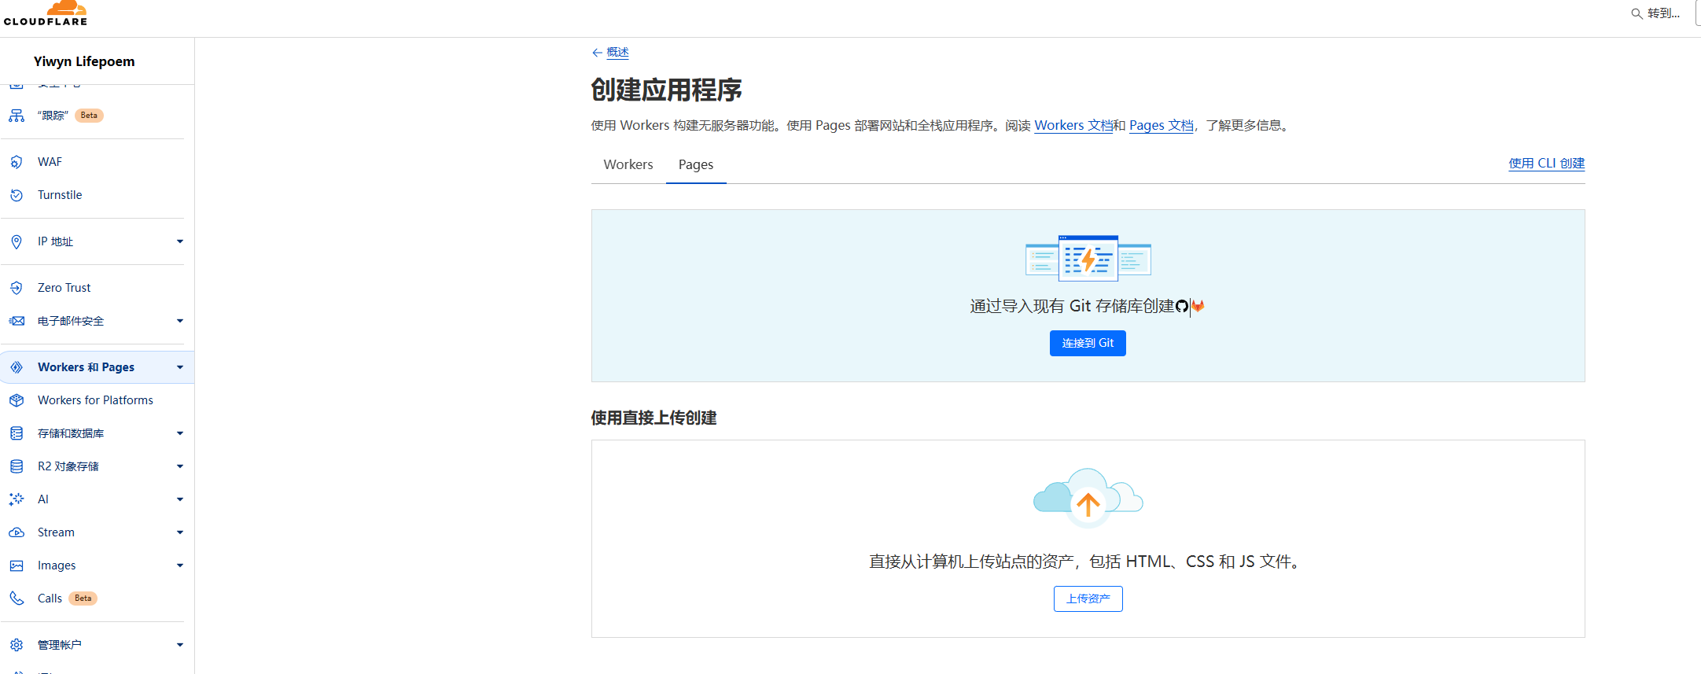Expand the R2 对象存储 dropdown arrow
The image size is (1701, 674).
click(x=180, y=466)
